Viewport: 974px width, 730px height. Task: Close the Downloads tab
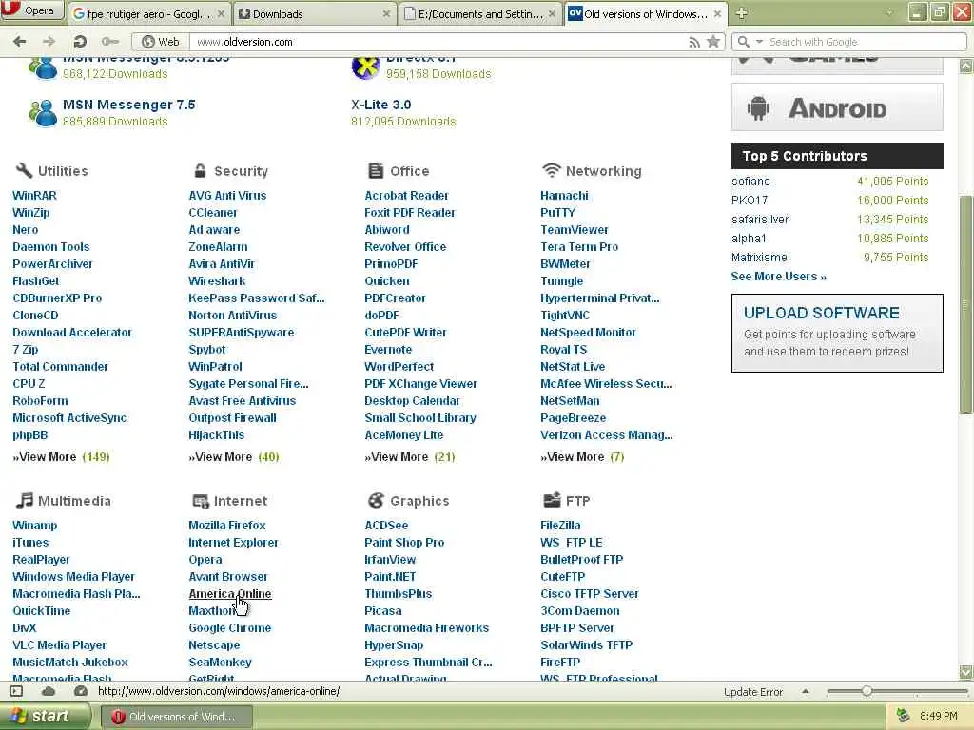click(x=386, y=13)
